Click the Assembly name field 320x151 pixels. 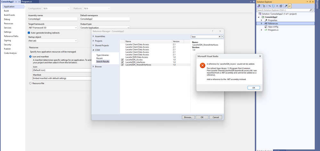point(53,19)
